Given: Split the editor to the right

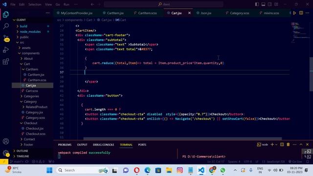Looking at the screenshot, I should point(301,13).
